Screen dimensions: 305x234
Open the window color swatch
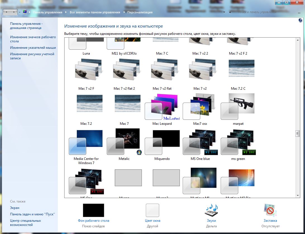152,210
